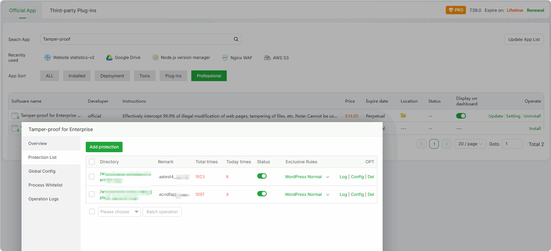Open Website statistics-v2 recent app icon
This screenshot has width=551, height=251.
[48, 58]
